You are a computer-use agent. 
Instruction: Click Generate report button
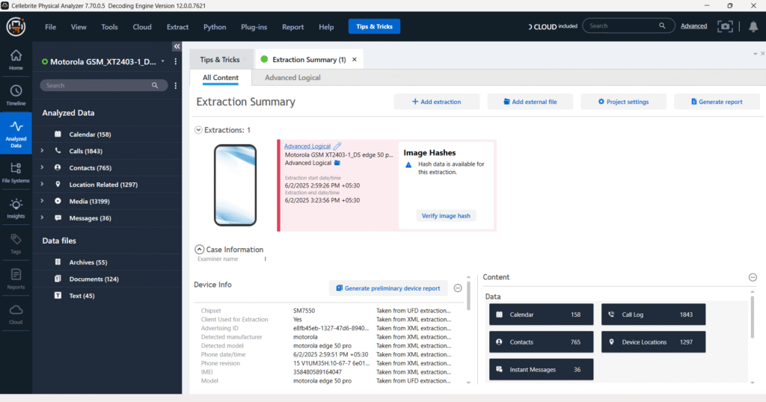[x=717, y=102]
